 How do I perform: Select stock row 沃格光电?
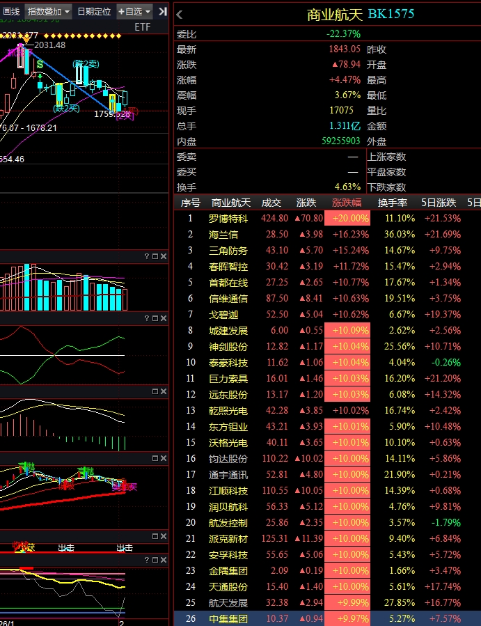327,442
